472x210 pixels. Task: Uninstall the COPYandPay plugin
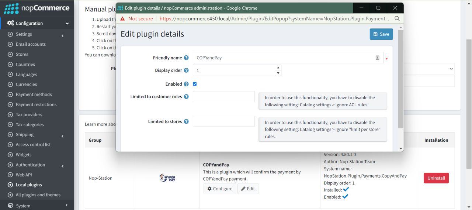(x=436, y=178)
